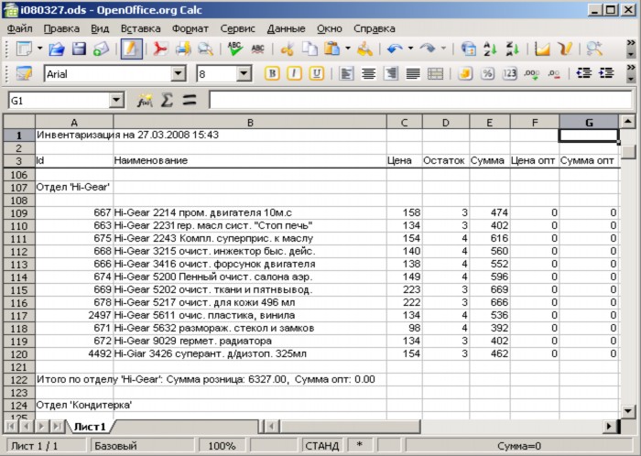The width and height of the screenshot is (641, 456).
Task: Select column header B
Action: click(250, 122)
